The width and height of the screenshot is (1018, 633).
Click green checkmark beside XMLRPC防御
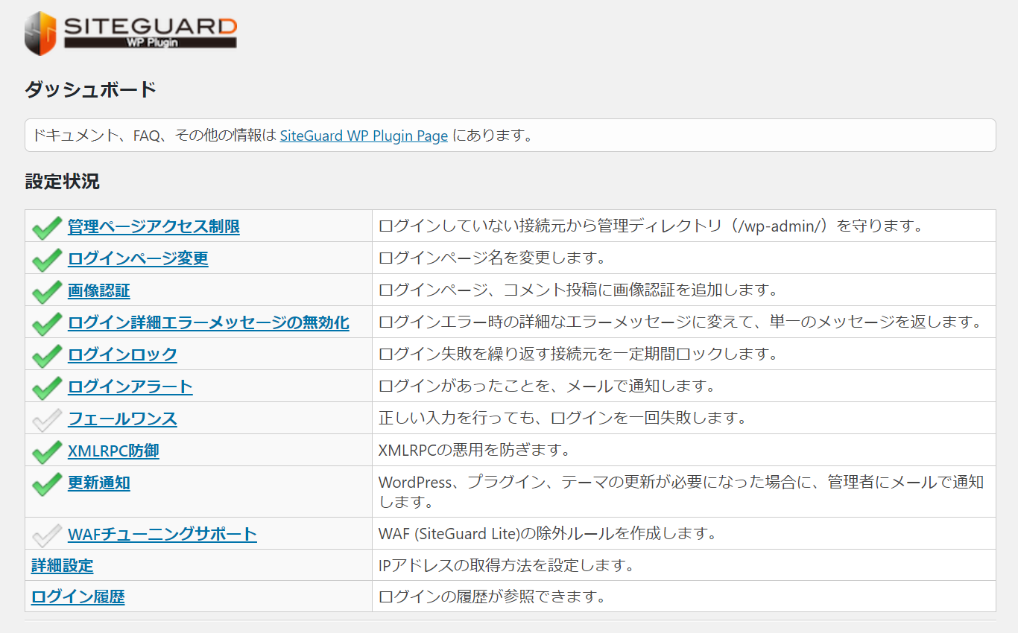click(47, 451)
